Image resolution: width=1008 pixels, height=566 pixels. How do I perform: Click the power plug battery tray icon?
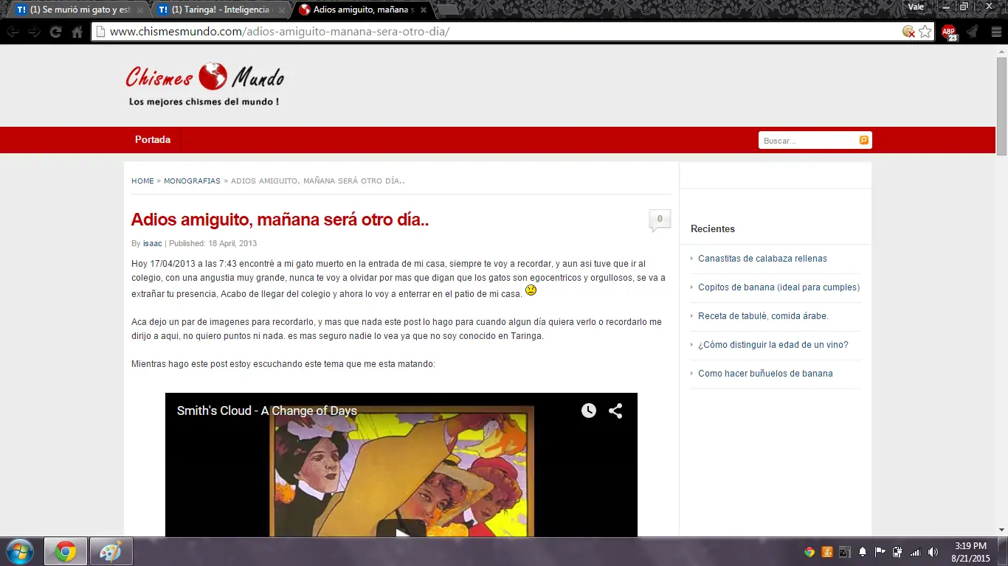coord(898,552)
